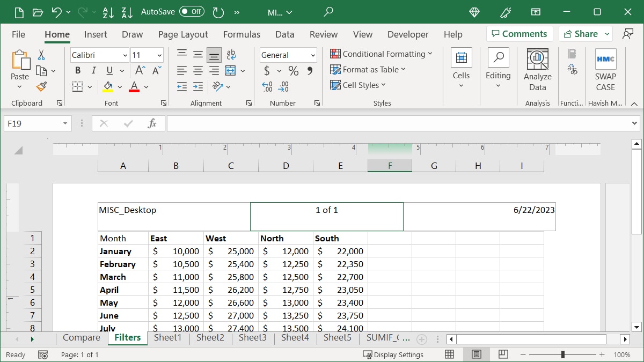The height and width of the screenshot is (362, 644).
Task: Adjust the zoom slider
Action: click(562, 354)
